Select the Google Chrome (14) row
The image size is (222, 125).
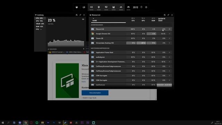[131, 34]
